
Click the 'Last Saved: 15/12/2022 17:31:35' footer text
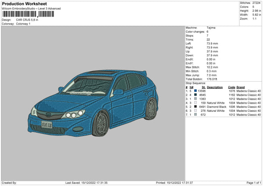tap(86, 183)
